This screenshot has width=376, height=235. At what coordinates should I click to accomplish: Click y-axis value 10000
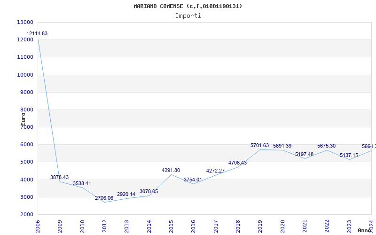point(25,75)
